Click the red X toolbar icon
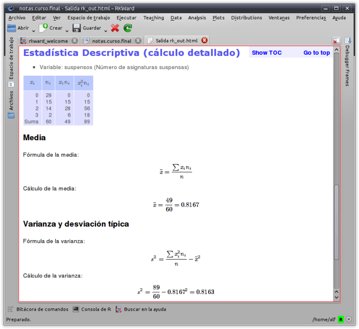This screenshot has width=359, height=329. [115, 28]
